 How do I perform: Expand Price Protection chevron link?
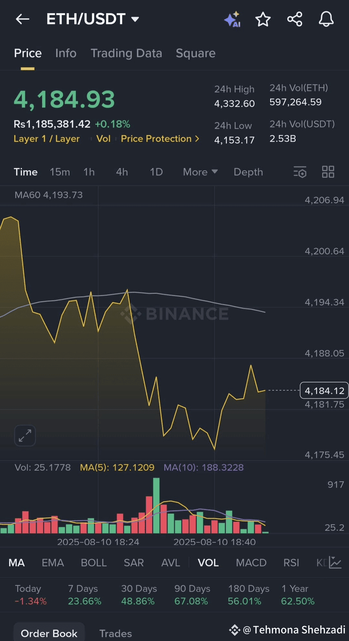[x=160, y=139]
